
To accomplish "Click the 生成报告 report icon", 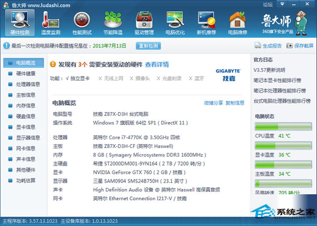I will [258, 46].
